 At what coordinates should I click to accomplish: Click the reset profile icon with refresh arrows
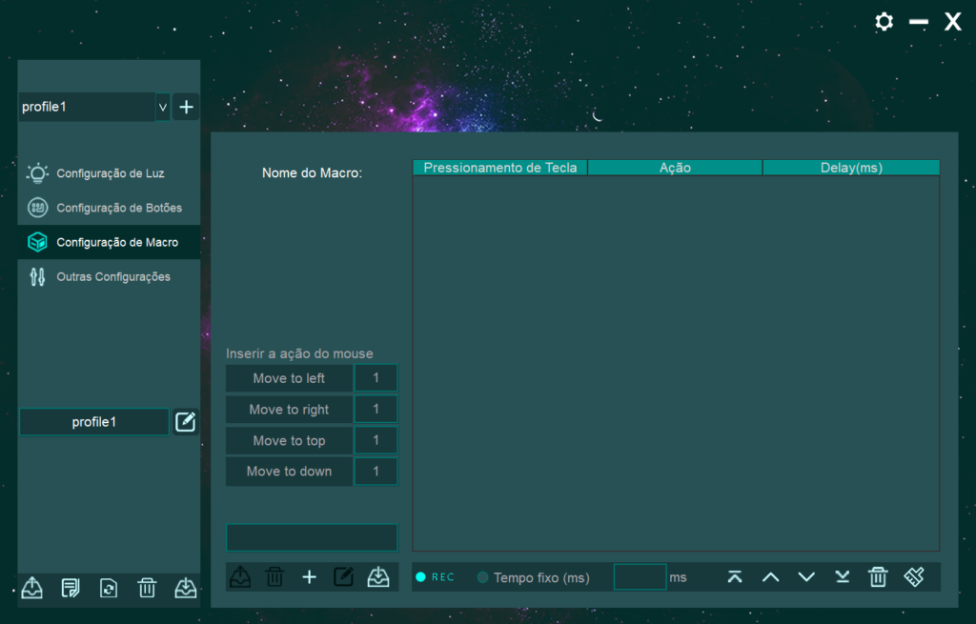(x=109, y=588)
